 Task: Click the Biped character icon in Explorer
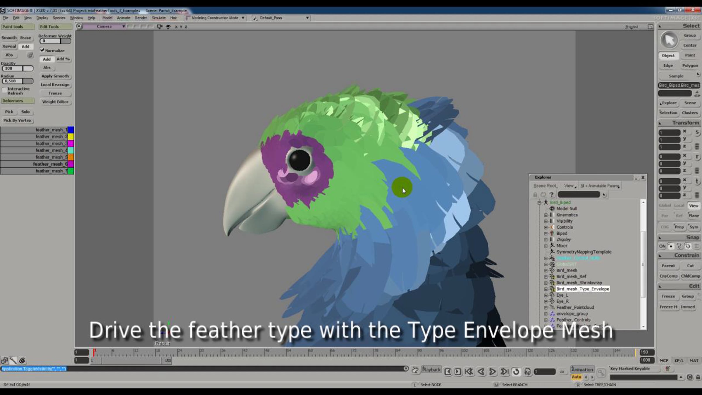coord(552,233)
